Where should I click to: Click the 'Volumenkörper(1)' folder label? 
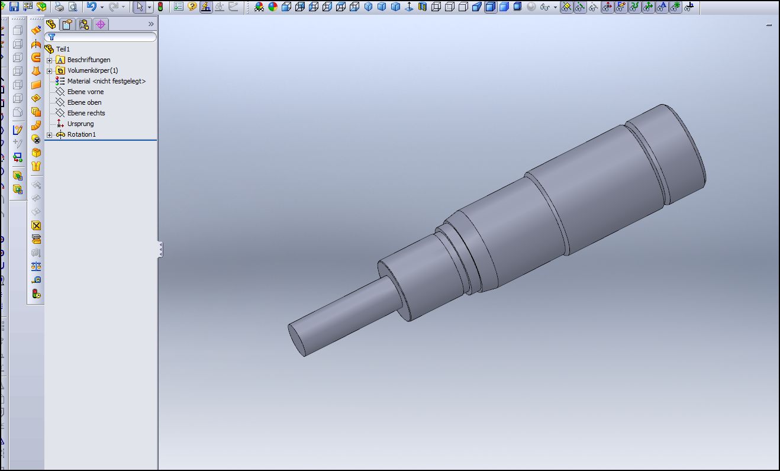coord(93,70)
